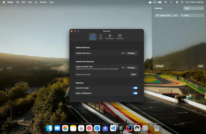206x134 pixels.
Task: Click the 'Global Shortcut' heading
Action: [83, 47]
